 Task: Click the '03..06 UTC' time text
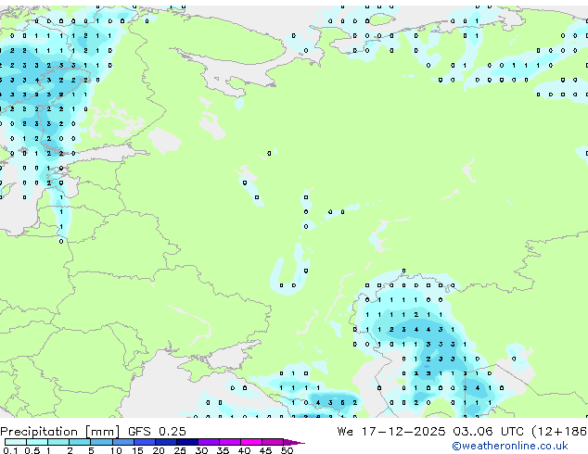pos(488,432)
